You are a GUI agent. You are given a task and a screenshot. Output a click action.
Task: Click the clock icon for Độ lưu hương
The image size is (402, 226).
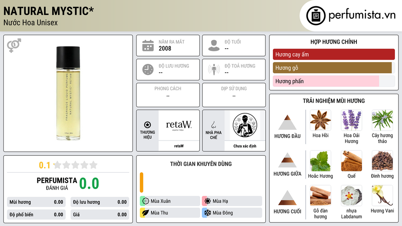pyautogui.click(x=148, y=69)
